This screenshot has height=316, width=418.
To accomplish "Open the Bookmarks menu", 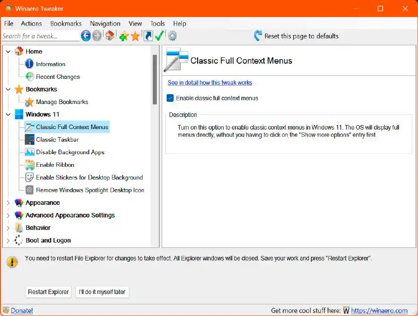I will click(x=66, y=23).
